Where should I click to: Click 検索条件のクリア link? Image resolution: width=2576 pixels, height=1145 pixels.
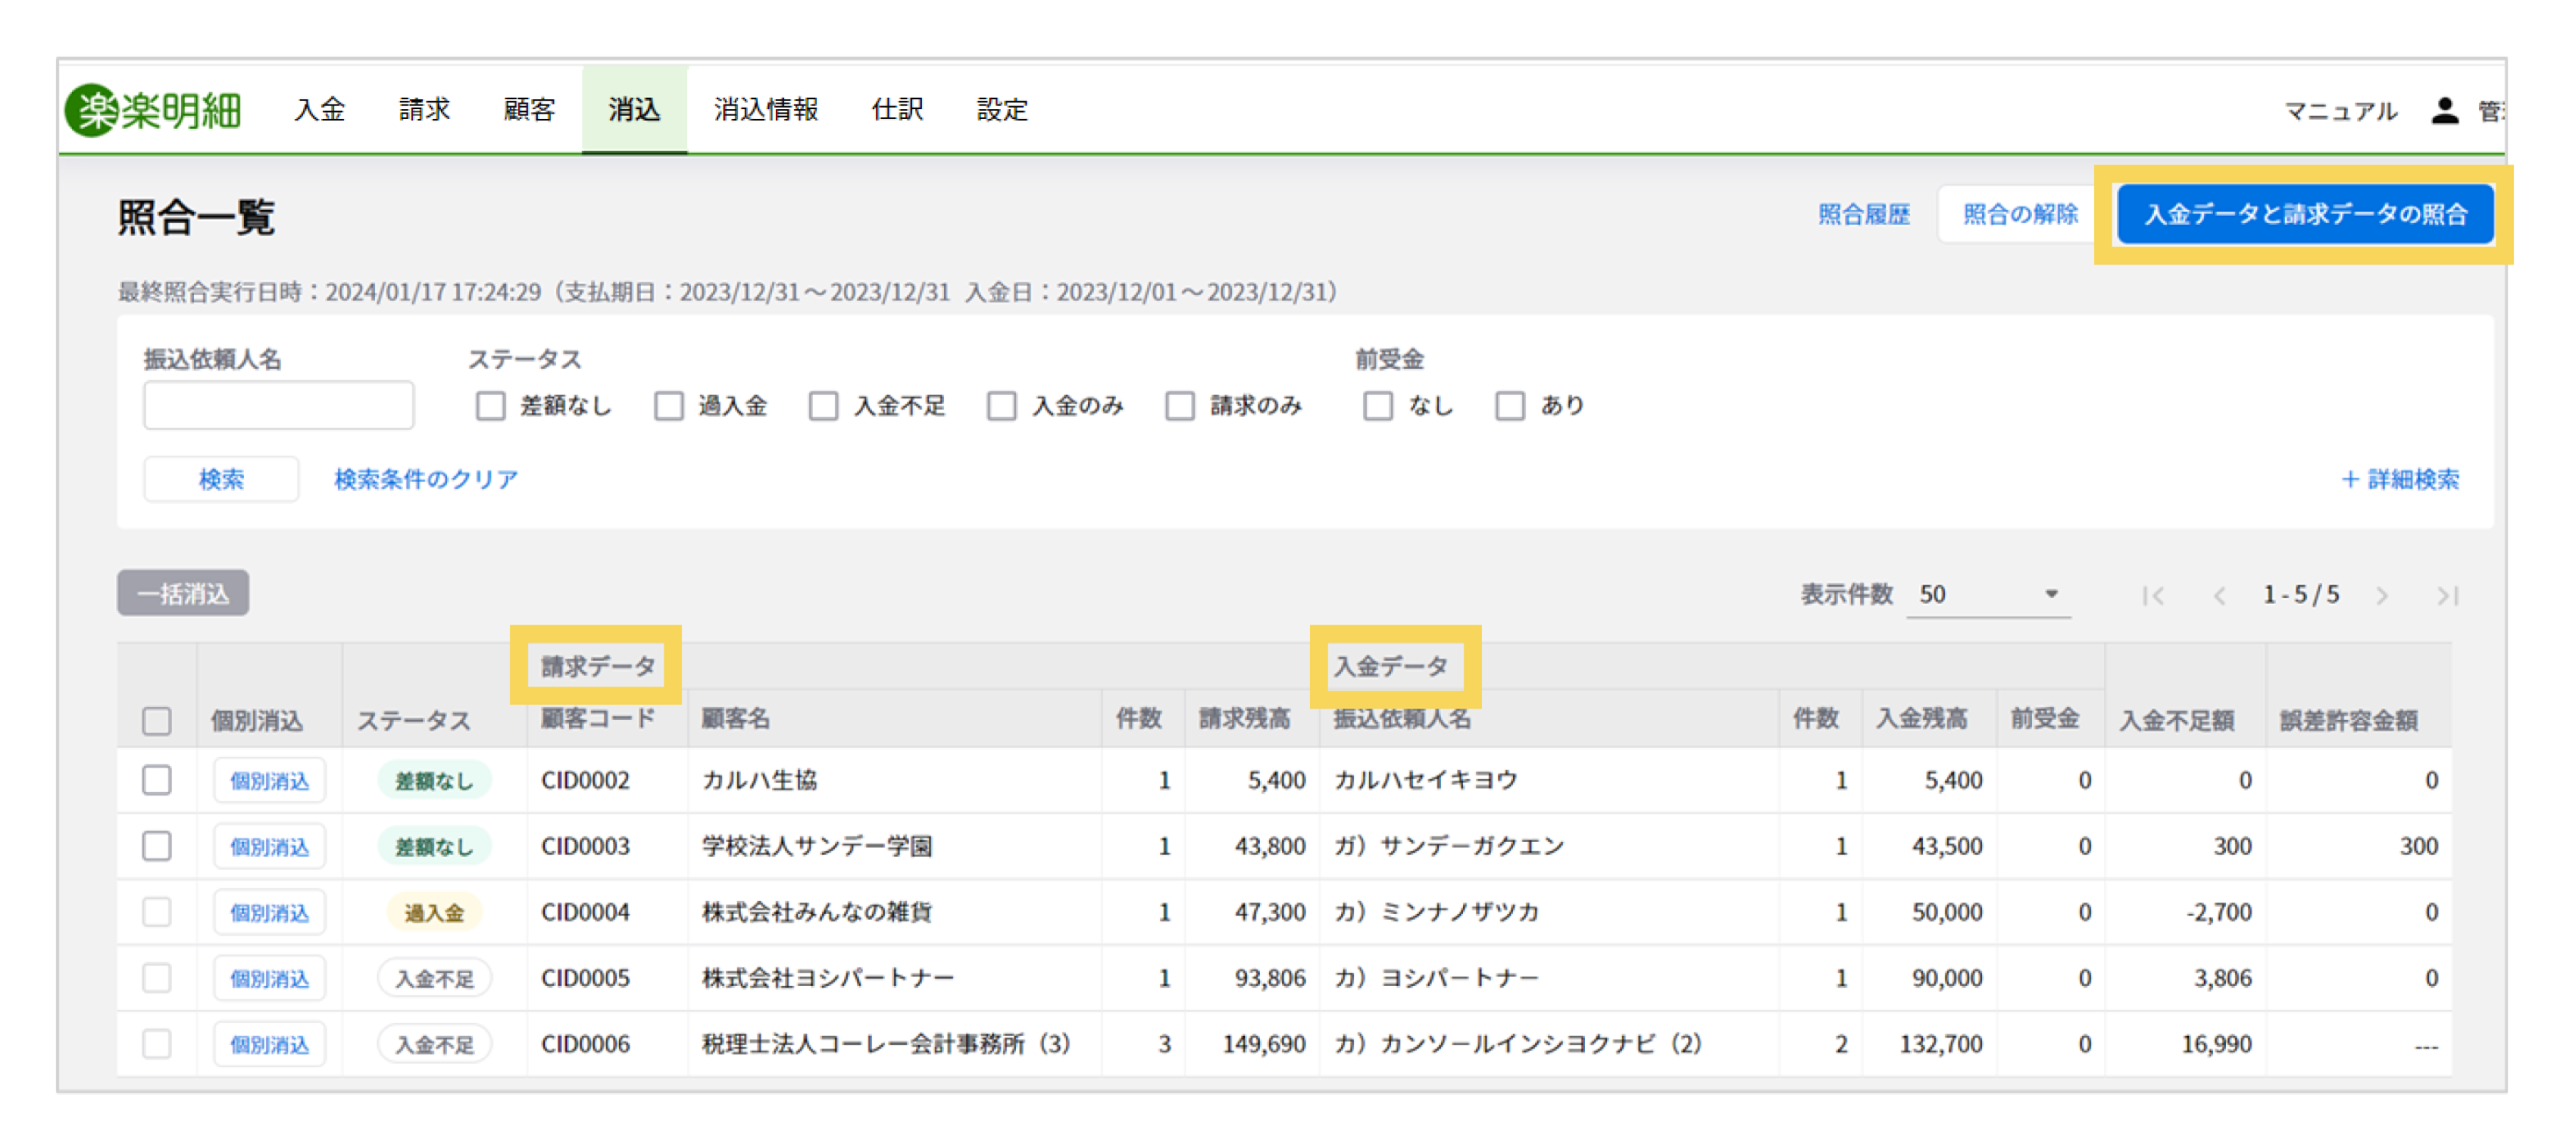click(426, 479)
